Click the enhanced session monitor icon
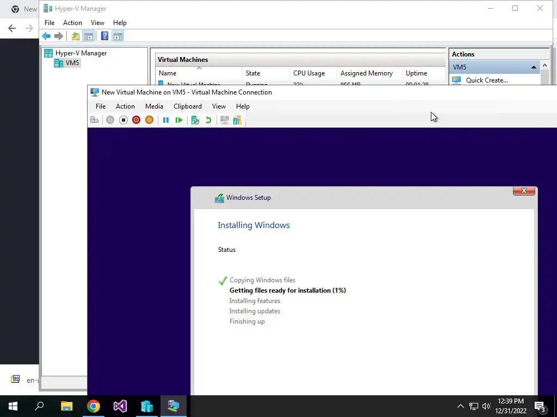Screen dimensions: 557x417 coord(224,120)
